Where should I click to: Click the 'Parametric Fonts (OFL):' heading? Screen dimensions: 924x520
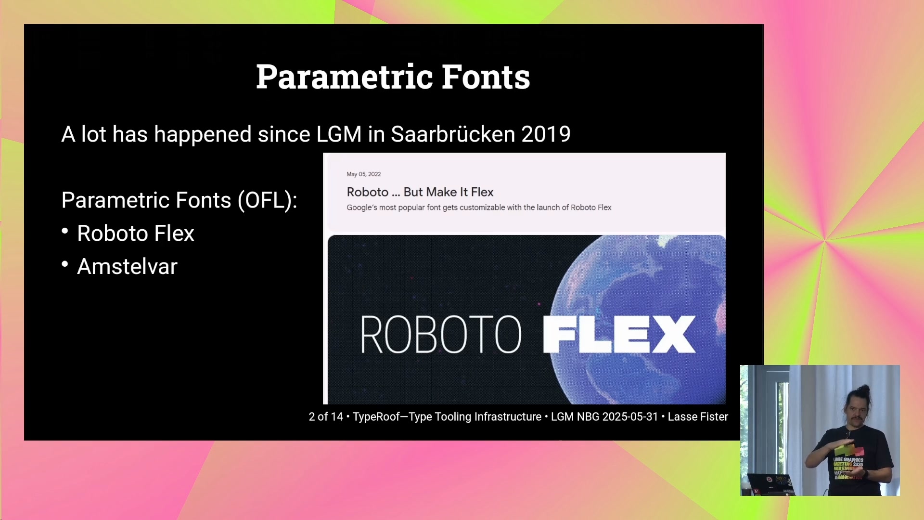coord(179,200)
